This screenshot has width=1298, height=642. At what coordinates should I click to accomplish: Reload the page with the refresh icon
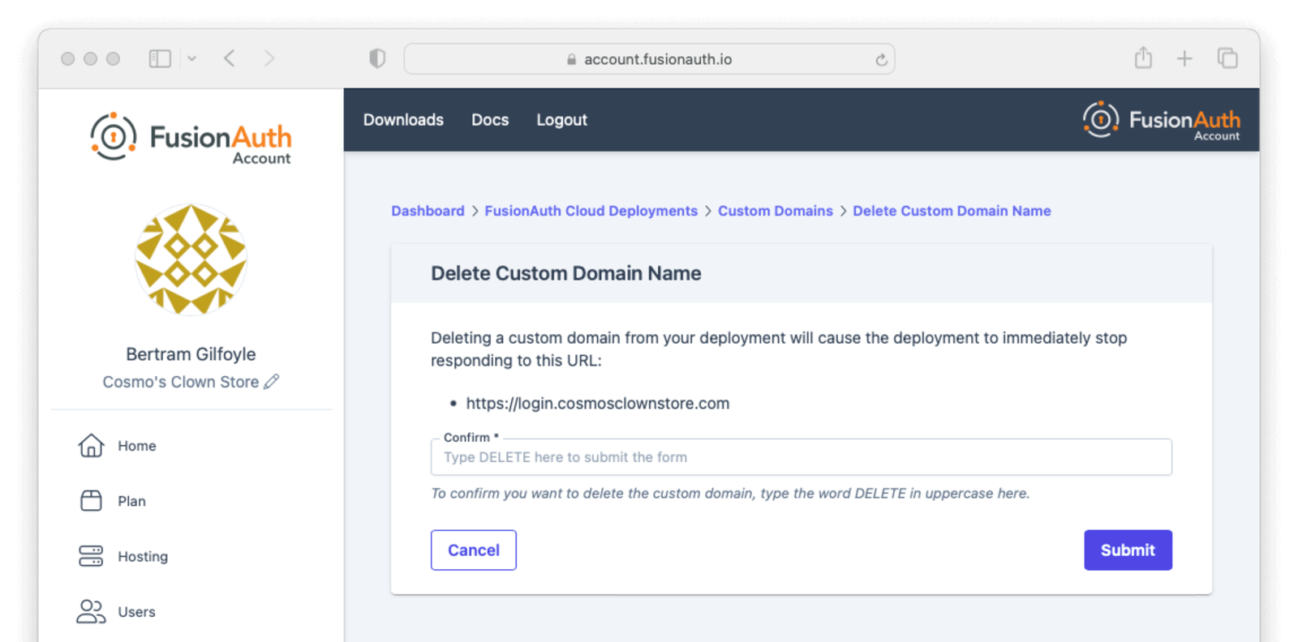coord(881,59)
